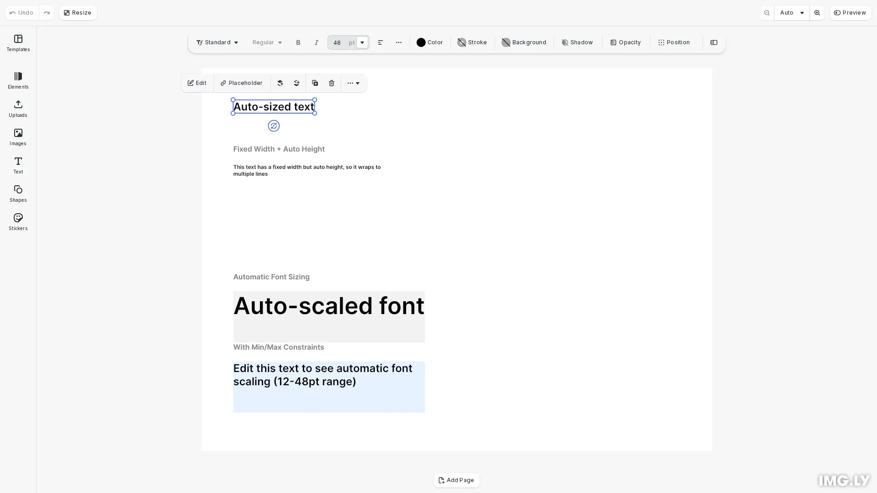Open the Elements panel
Image resolution: width=877 pixels, height=493 pixels.
(x=18, y=80)
